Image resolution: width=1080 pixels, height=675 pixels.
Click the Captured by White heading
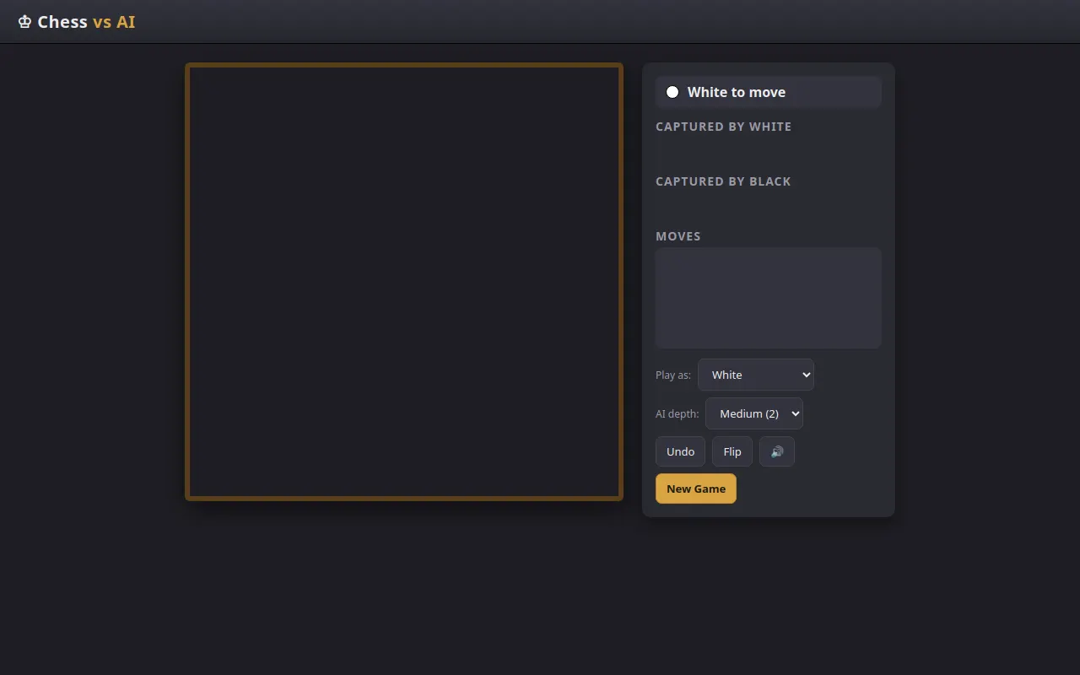click(x=723, y=127)
